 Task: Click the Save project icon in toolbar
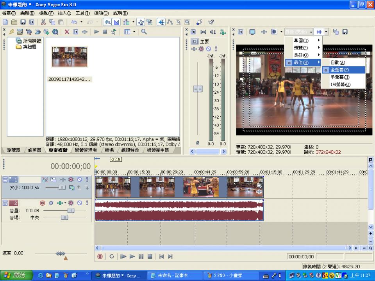[23, 22]
